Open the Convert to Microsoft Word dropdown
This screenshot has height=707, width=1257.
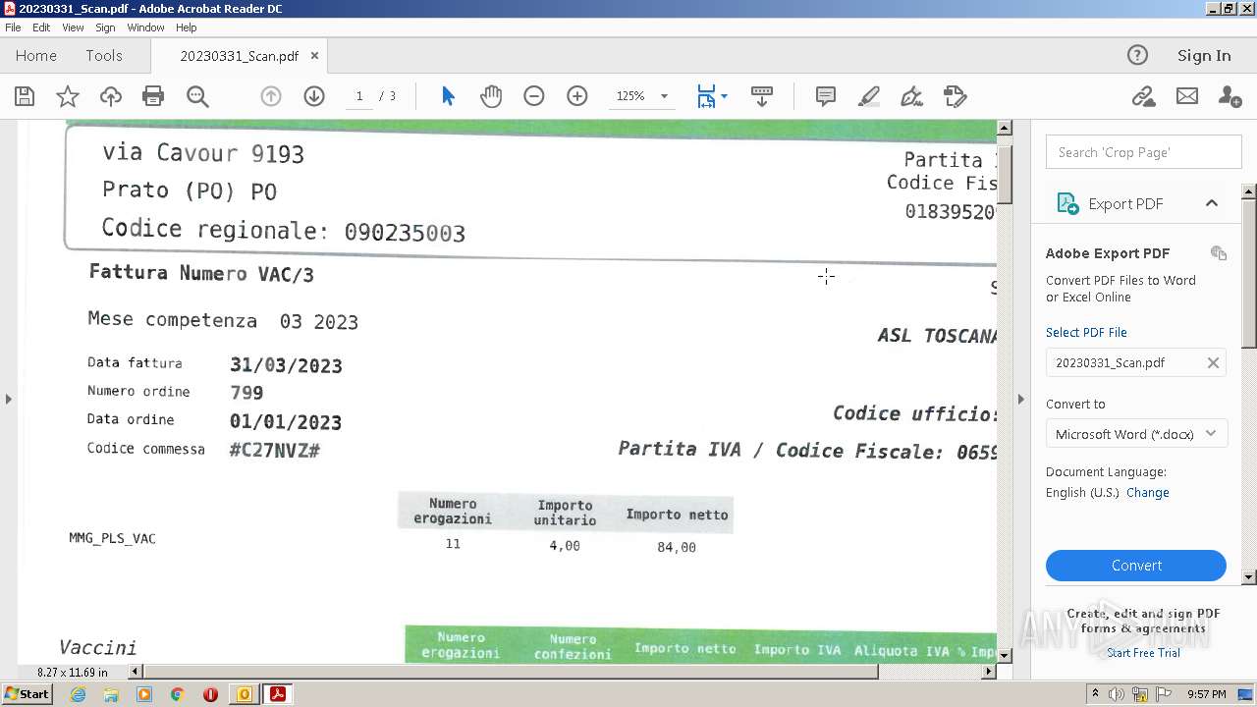1136,434
